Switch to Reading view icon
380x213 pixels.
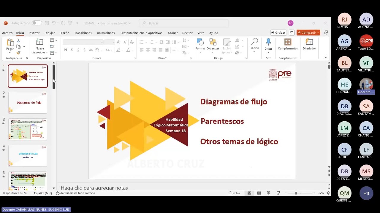tap(269, 193)
